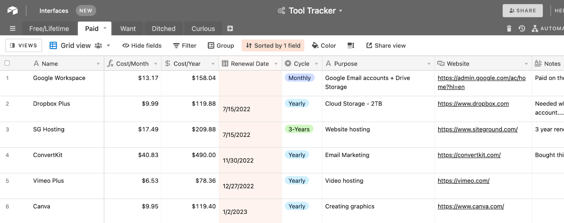Open the Cost/Month column dropdown
This screenshot has height=223, width=564.
[156, 64]
